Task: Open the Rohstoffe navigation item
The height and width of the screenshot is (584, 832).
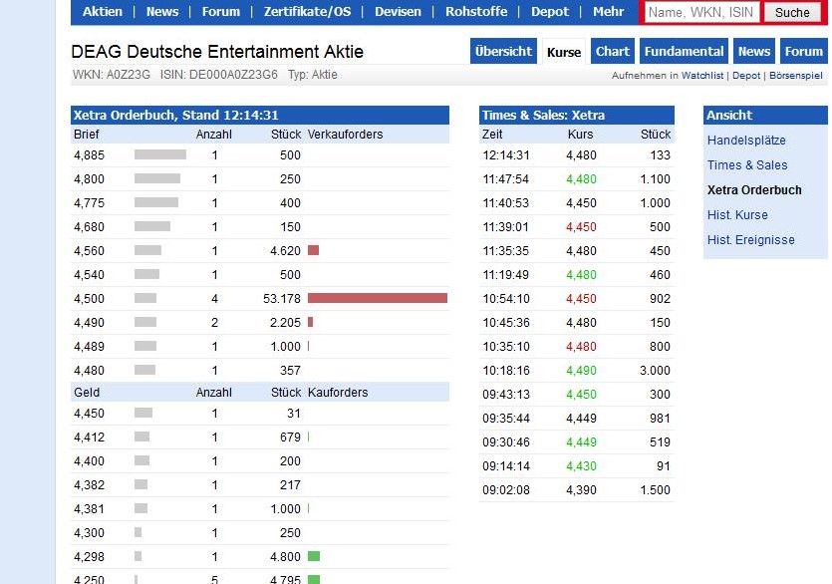Action: pos(476,12)
